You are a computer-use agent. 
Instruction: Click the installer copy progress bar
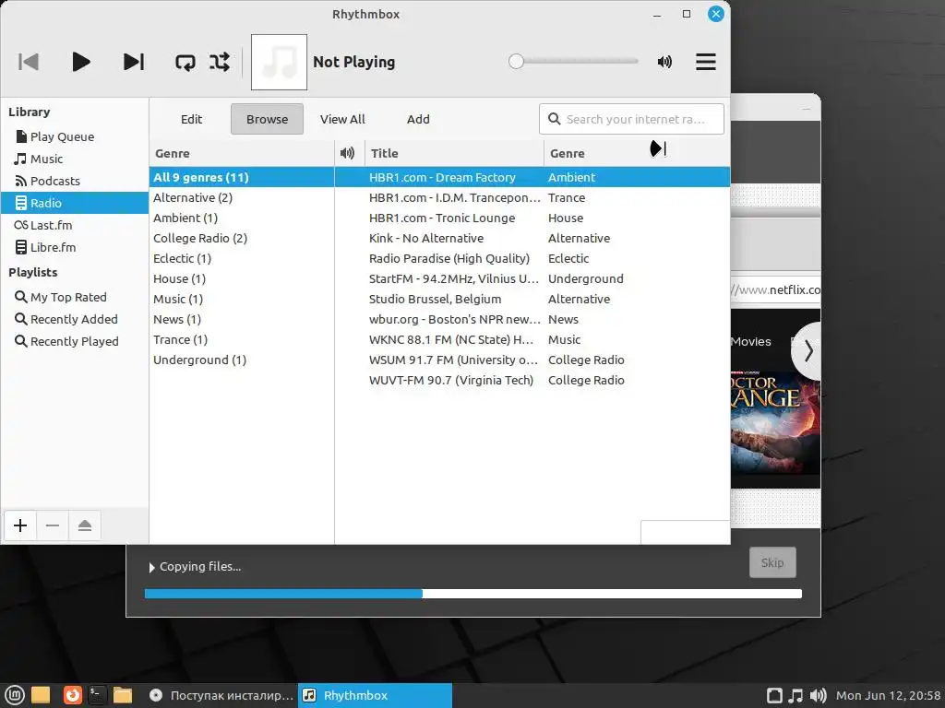point(473,594)
